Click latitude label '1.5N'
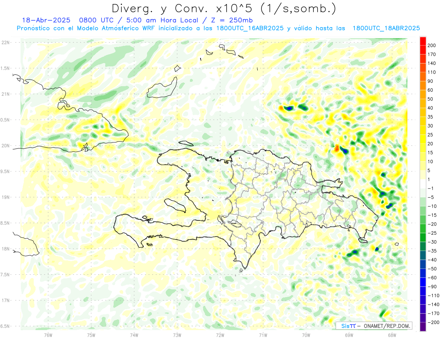The width and height of the screenshot is (440, 340). (5, 68)
